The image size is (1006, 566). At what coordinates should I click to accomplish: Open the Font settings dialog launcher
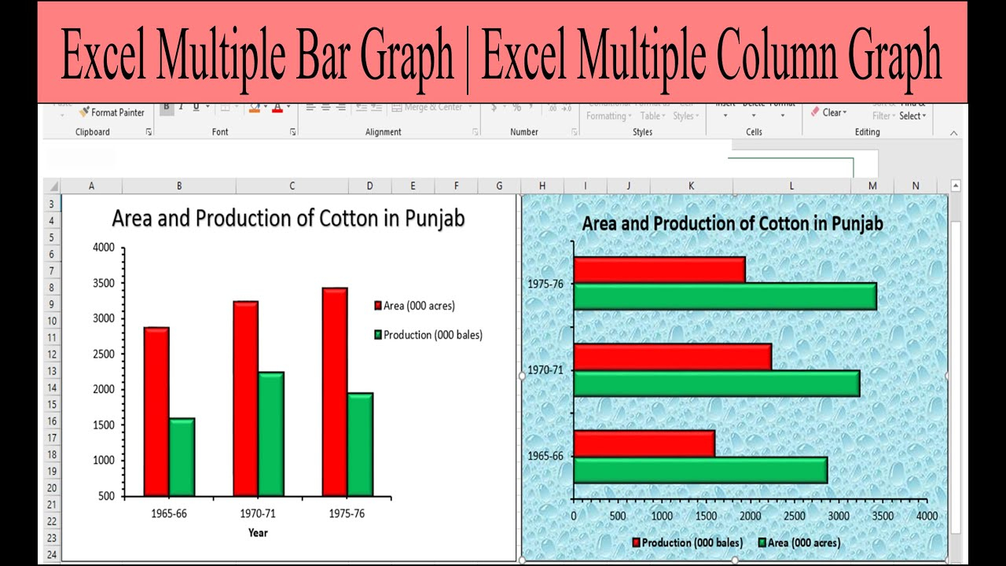tap(292, 130)
